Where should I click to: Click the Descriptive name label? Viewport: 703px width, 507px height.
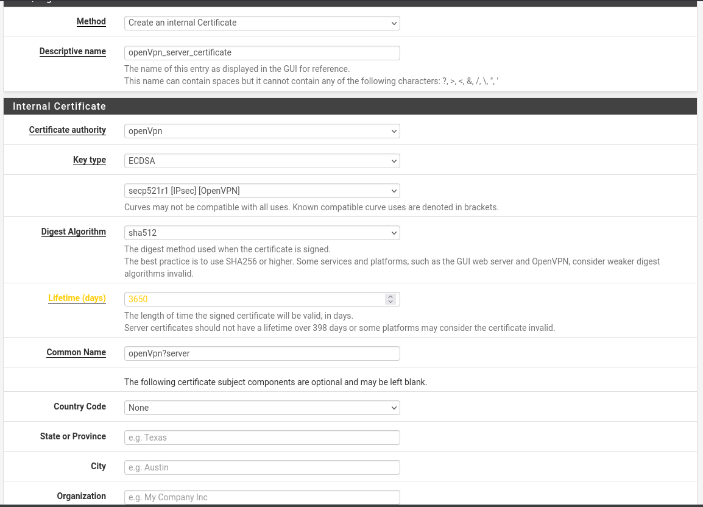[x=72, y=51]
